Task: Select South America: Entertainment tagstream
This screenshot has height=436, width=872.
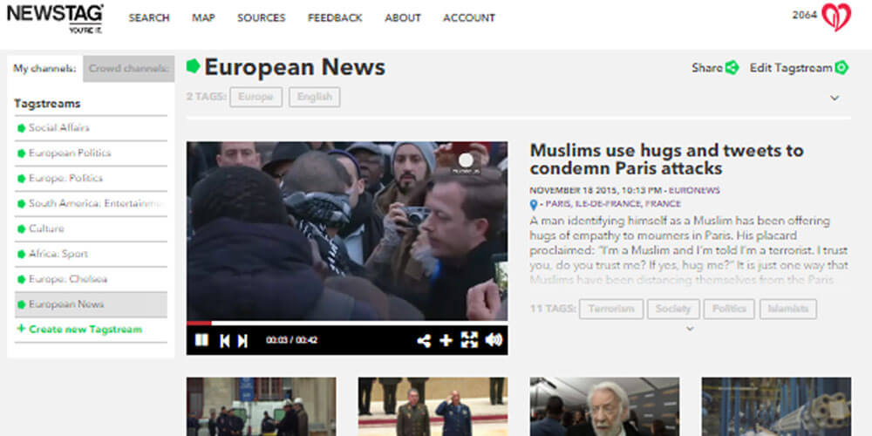Action: coord(91,203)
